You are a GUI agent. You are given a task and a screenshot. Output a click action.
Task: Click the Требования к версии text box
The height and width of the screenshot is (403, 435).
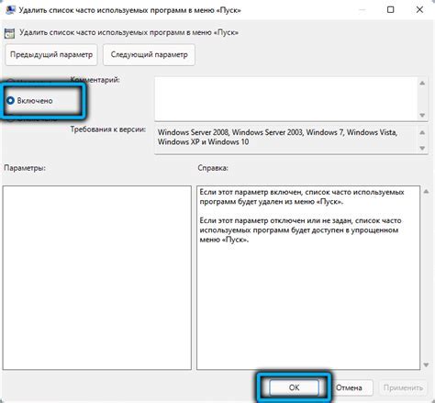click(x=286, y=139)
